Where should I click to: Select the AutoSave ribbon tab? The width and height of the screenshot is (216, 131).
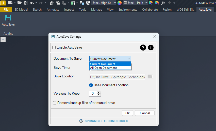point(205,10)
